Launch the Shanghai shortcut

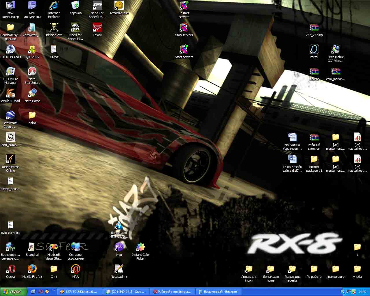[32, 250]
